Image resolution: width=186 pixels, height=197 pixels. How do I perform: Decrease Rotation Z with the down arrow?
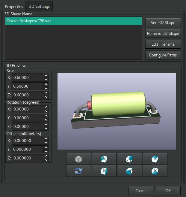(46, 129)
